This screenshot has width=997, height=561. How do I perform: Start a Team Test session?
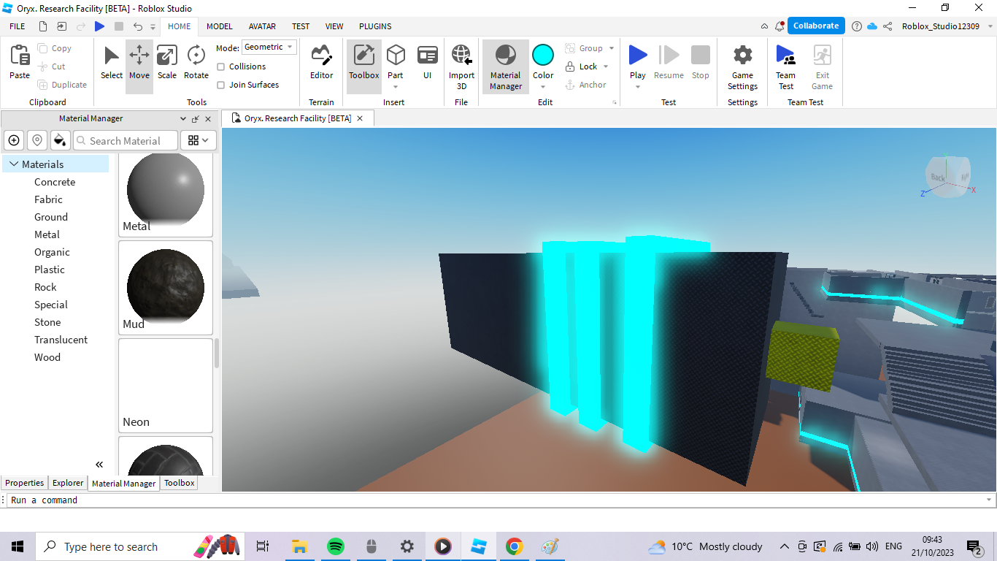(786, 66)
